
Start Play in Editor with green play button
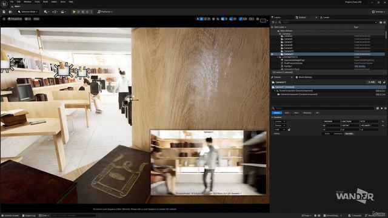tap(74, 12)
